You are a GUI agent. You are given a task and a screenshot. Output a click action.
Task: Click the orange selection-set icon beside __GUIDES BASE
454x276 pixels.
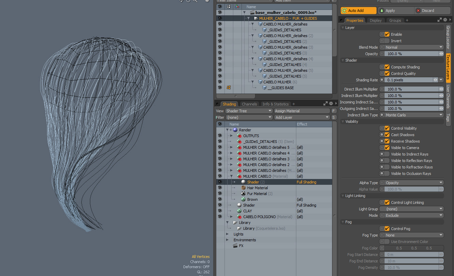point(229,88)
